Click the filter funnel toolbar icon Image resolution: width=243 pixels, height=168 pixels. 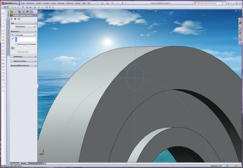23,7
